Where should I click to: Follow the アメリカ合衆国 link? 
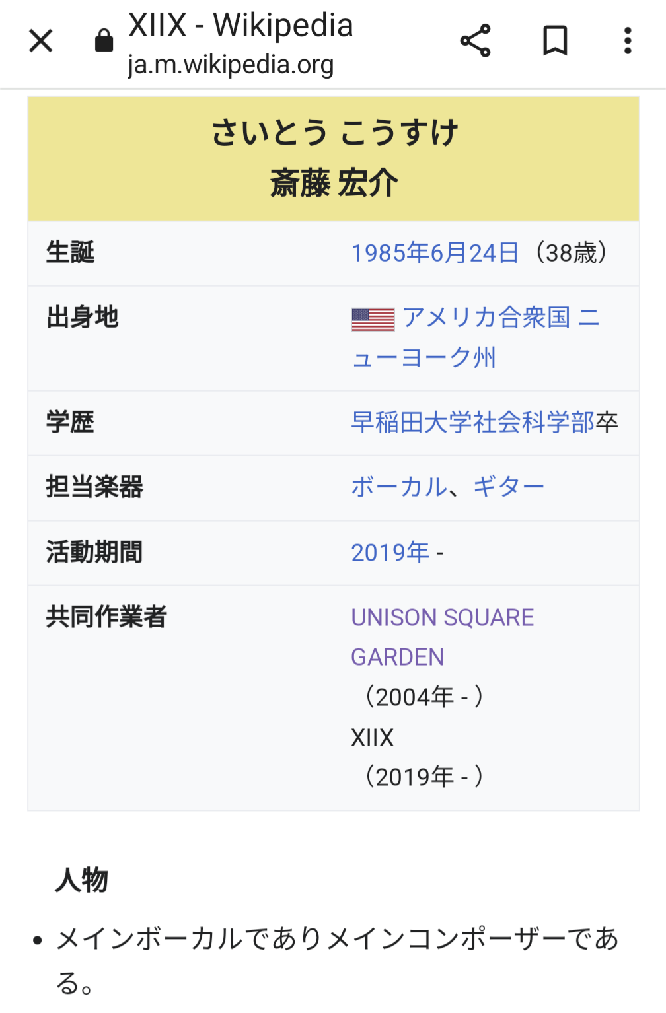486,318
